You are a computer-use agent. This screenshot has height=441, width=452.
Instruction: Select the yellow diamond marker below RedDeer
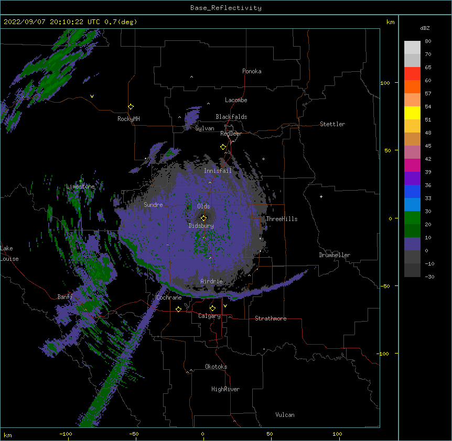pos(223,147)
